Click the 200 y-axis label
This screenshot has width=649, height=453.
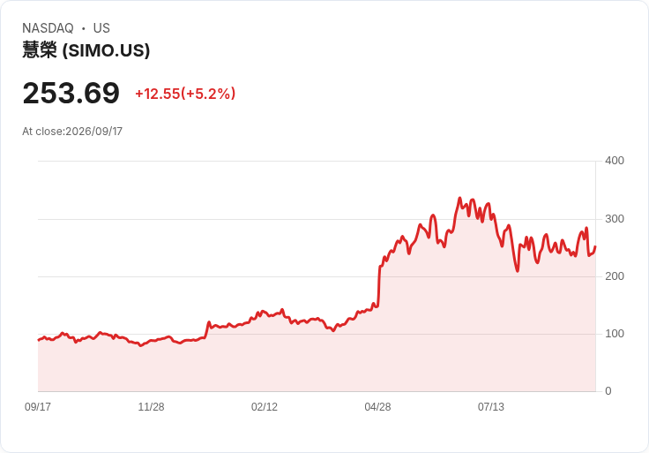tap(615, 276)
